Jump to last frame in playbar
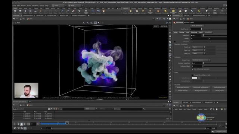239x134 pixels. point(28,124)
